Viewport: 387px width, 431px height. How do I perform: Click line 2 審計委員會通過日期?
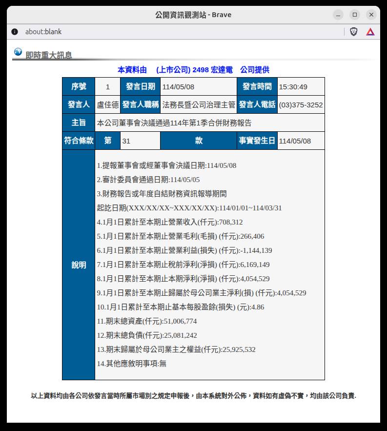(148, 180)
